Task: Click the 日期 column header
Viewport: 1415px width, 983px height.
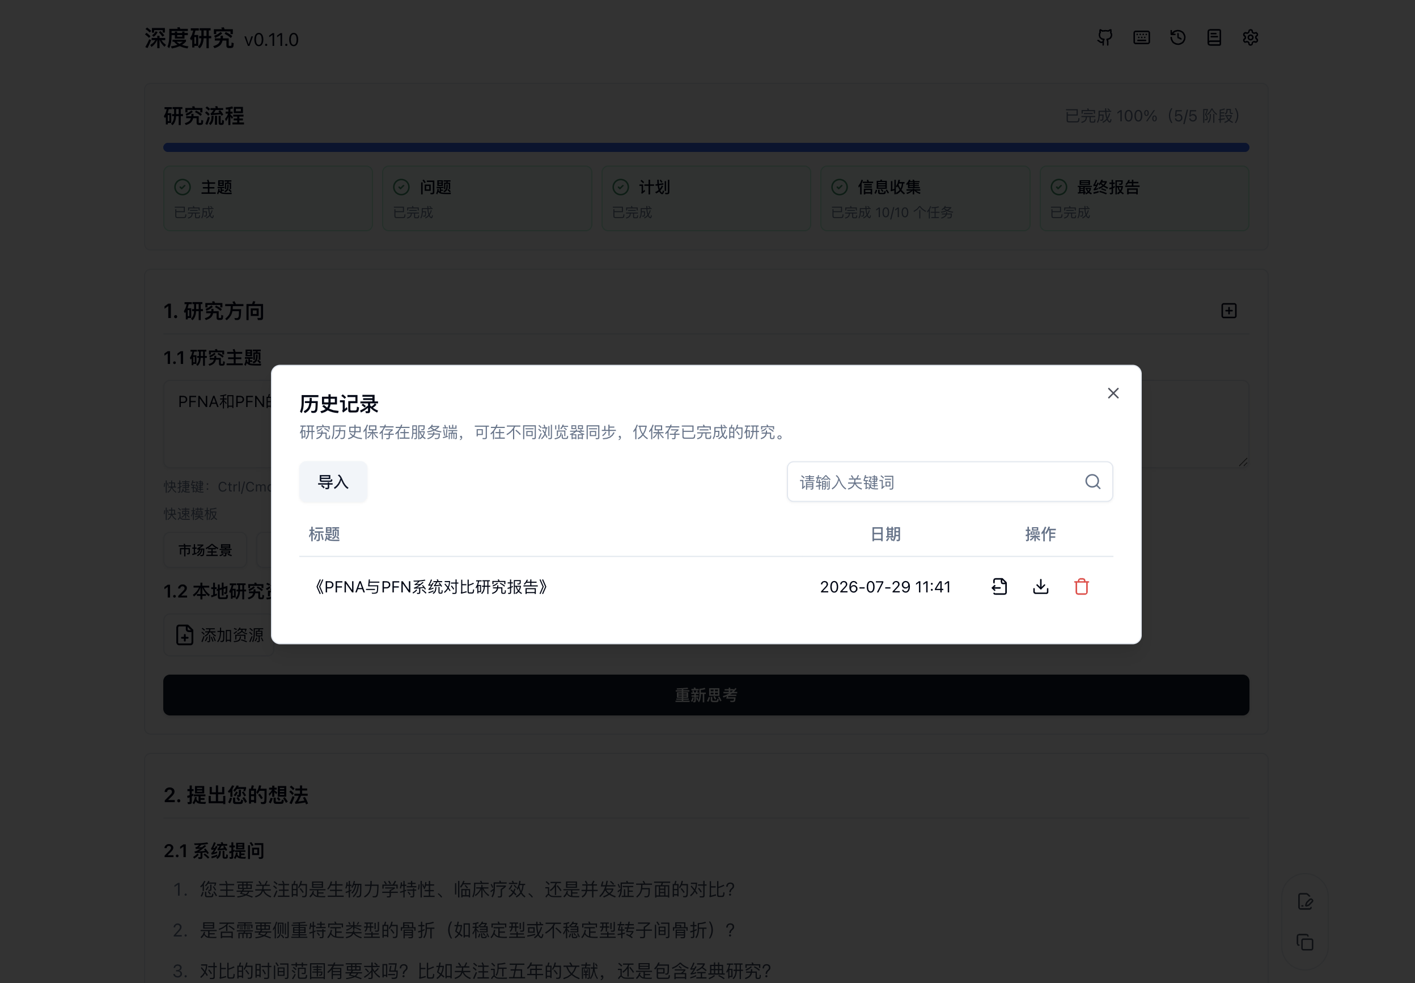Action: [x=886, y=534]
